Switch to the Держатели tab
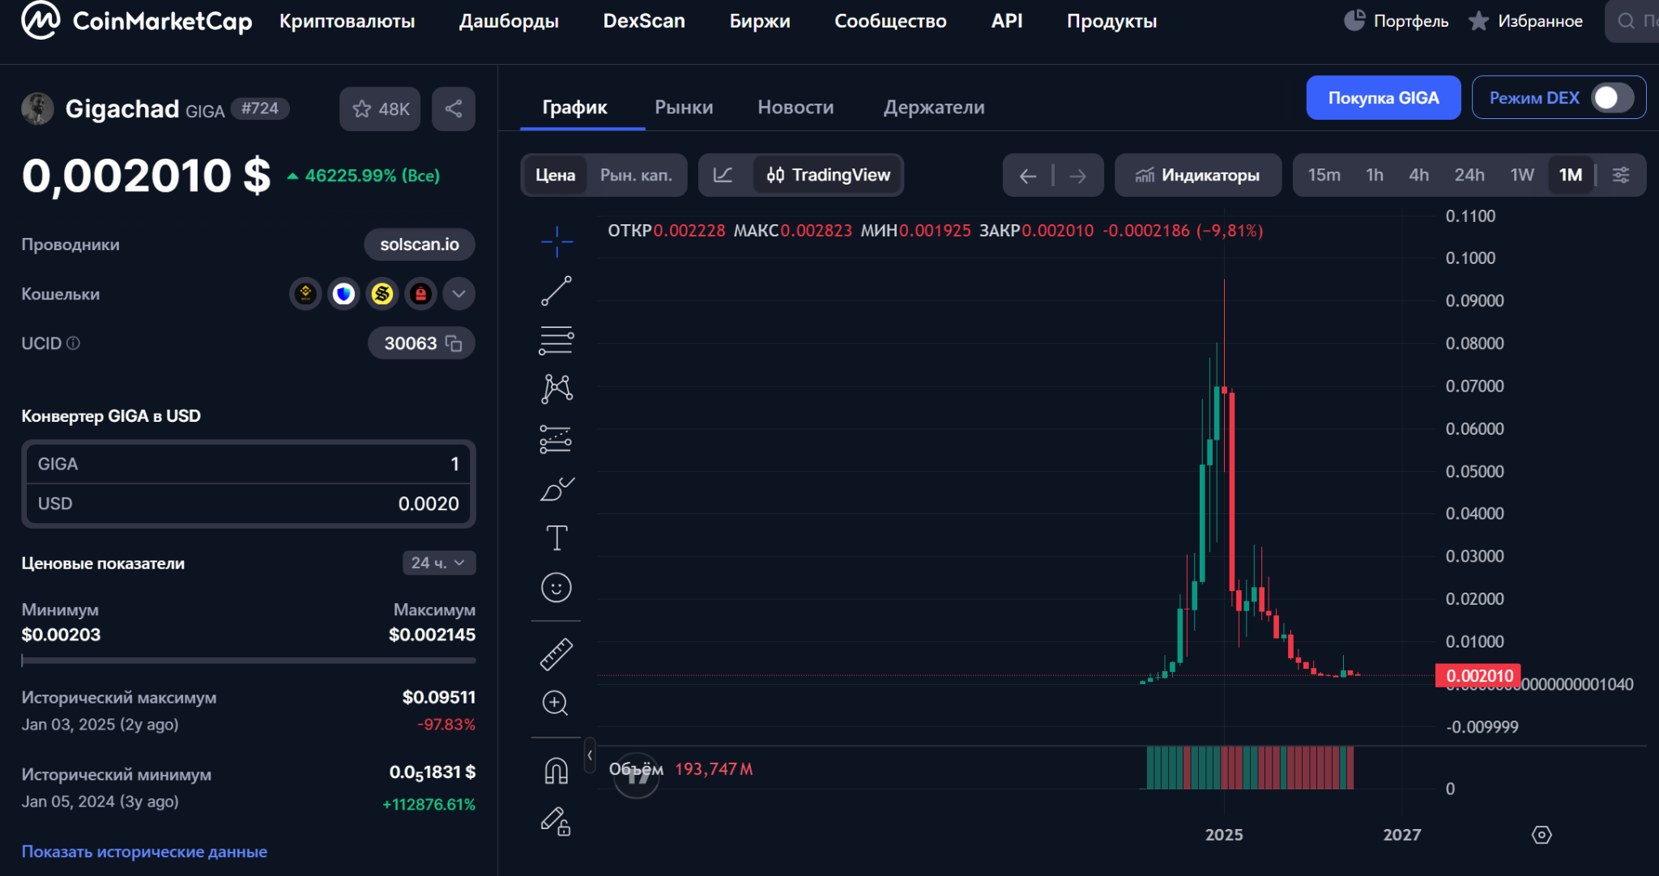The image size is (1659, 876). point(934,107)
